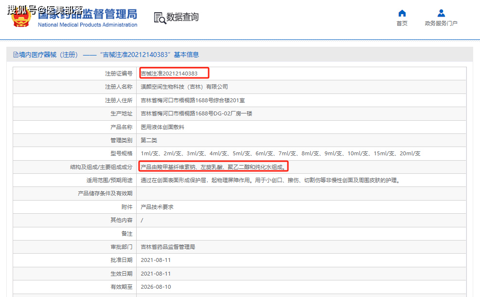Click the expiry date 2026-08-10
Image resolution: width=480 pixels, height=297 pixels.
pos(156,287)
